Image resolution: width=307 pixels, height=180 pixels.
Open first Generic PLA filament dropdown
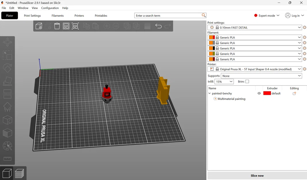(255, 37)
